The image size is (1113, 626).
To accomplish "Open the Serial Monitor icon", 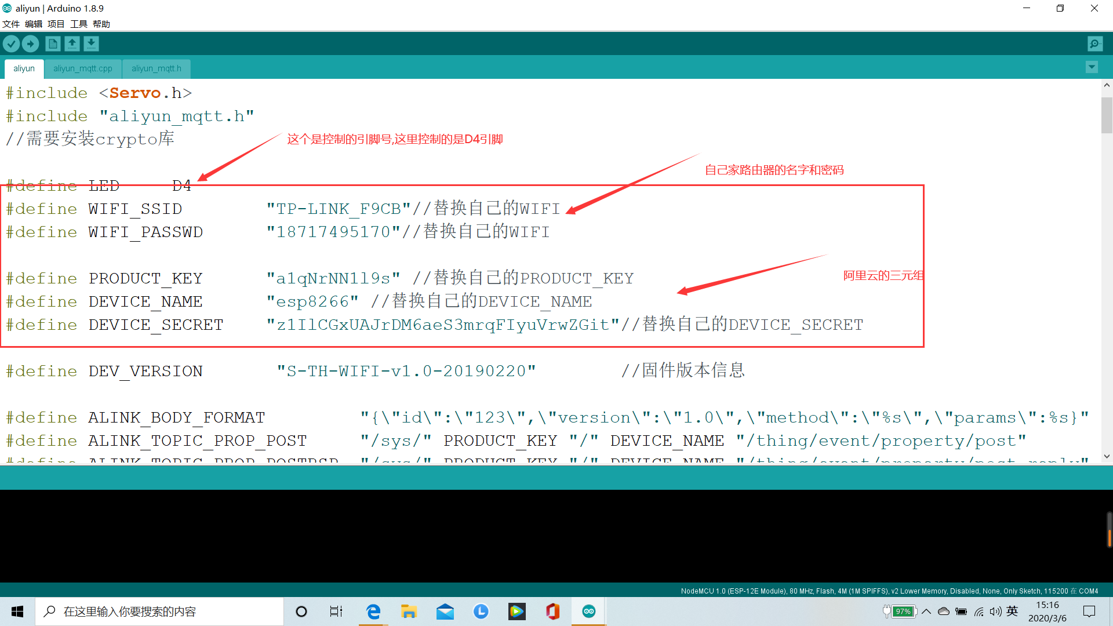I will [1094, 43].
